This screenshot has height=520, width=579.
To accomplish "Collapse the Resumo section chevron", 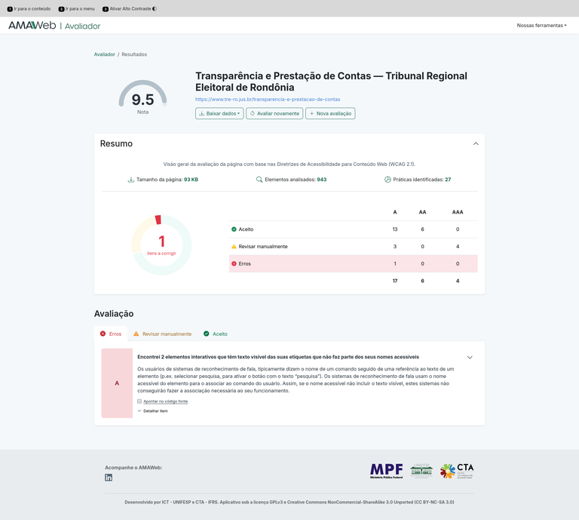I will [476, 143].
